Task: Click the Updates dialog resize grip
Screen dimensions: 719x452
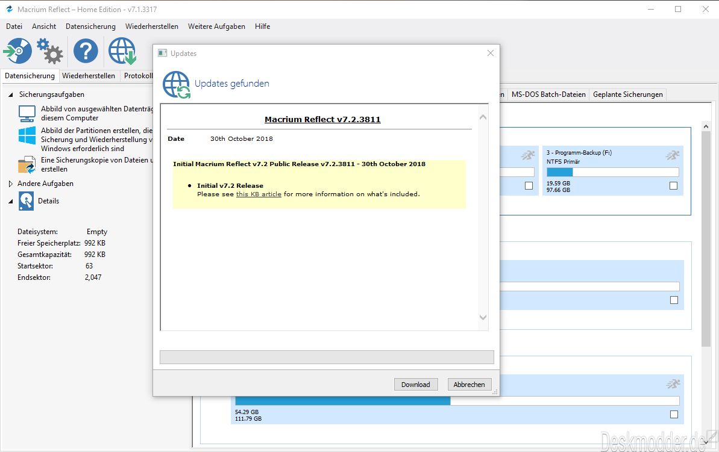Action: coord(495,392)
